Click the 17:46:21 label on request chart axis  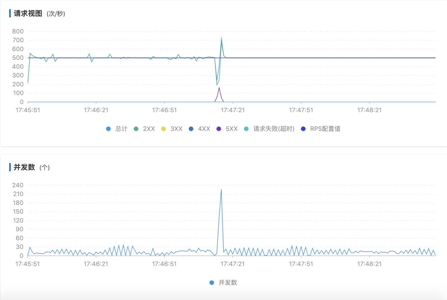tap(96, 110)
